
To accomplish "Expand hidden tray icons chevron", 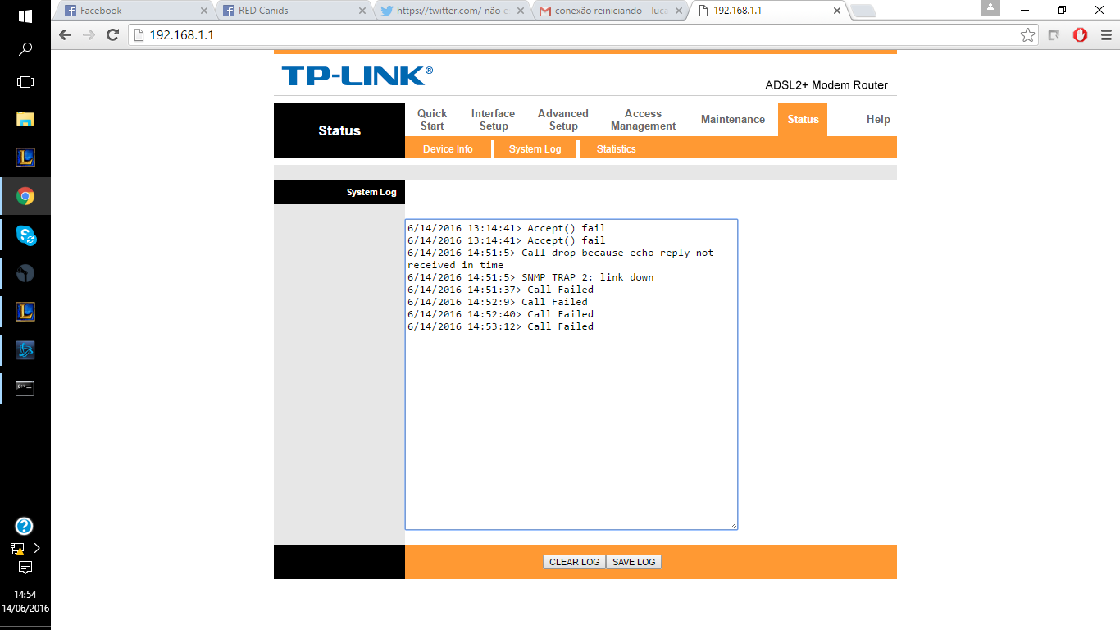I will point(37,548).
